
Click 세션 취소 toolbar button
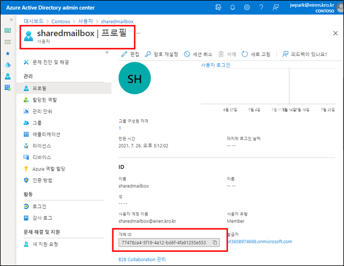coord(198,54)
